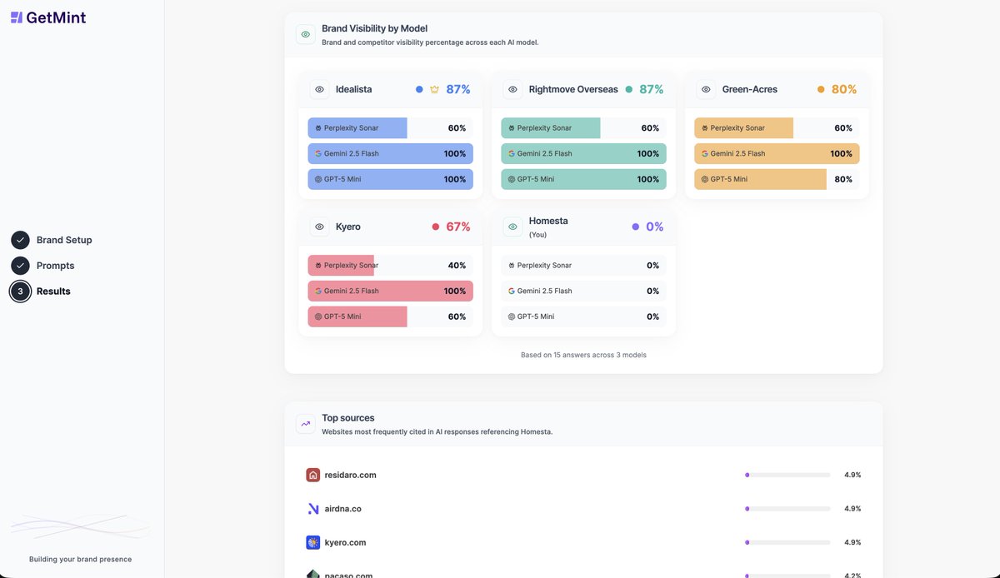Click 'Building your brand presence' text
Viewport: 1000px width, 578px height.
pyautogui.click(x=80, y=559)
